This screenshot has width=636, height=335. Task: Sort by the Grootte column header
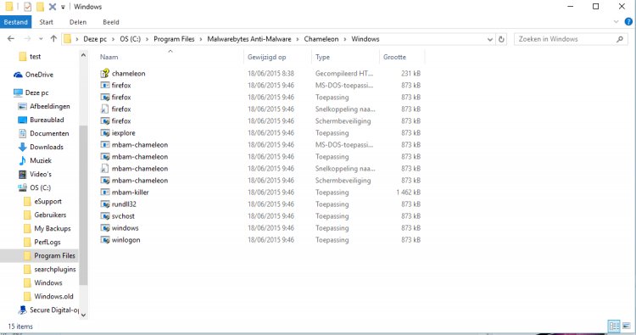pyautogui.click(x=394, y=57)
